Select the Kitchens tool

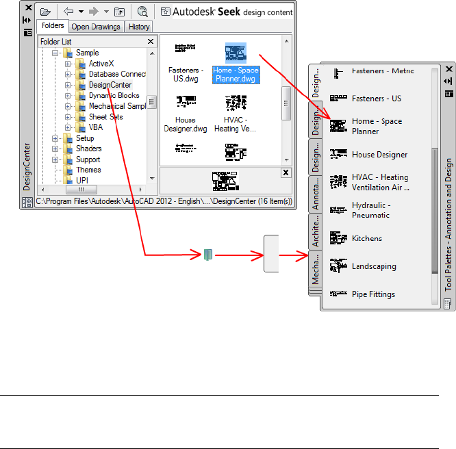pyautogui.click(x=356, y=238)
